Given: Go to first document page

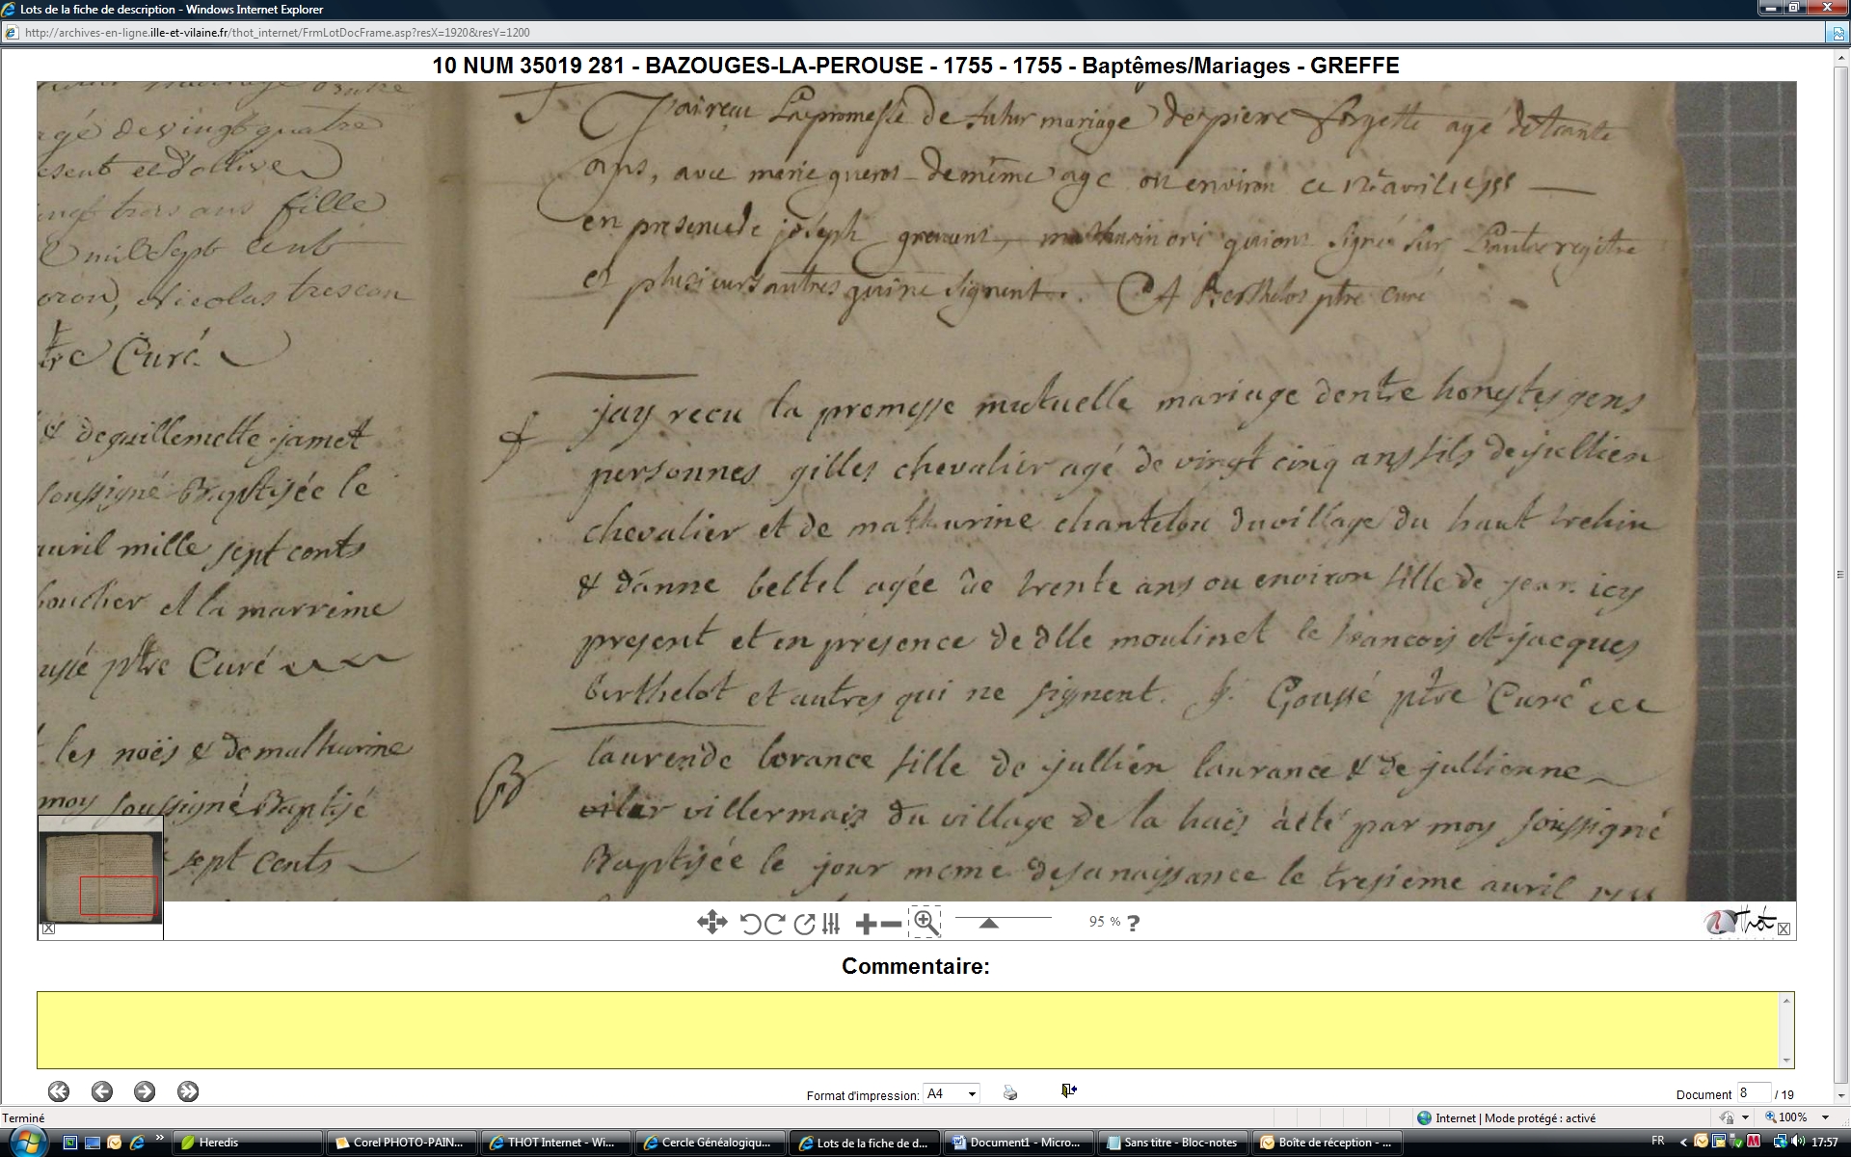Looking at the screenshot, I should (x=59, y=1091).
